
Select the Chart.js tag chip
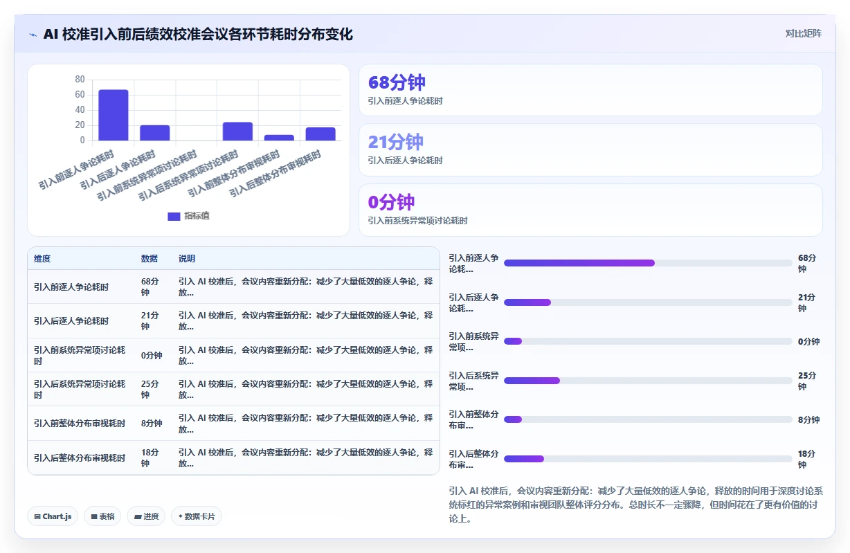(53, 516)
